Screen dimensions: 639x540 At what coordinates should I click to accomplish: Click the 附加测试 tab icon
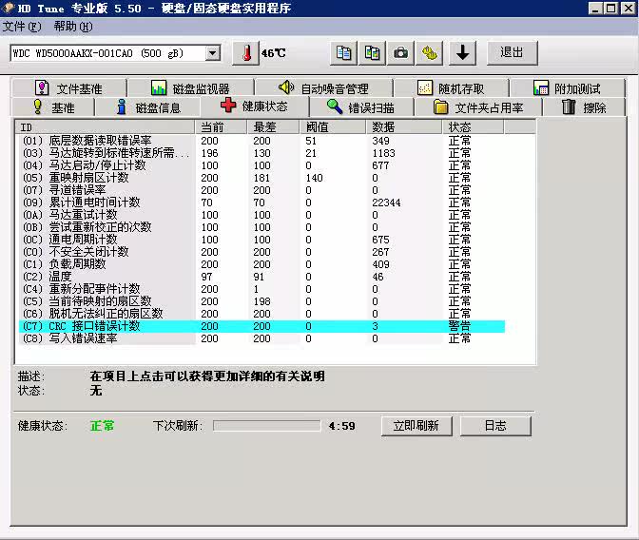(x=541, y=87)
